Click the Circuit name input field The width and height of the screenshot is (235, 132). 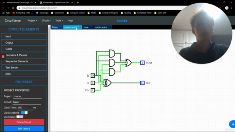(x=27, y=102)
